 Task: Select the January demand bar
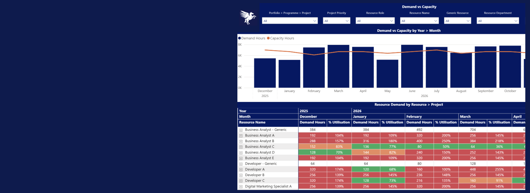pos(289,74)
